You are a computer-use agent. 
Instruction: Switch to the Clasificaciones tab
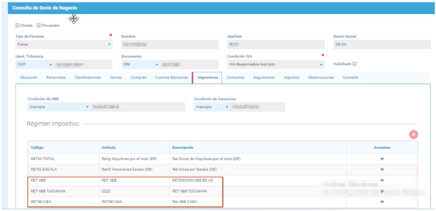88,78
